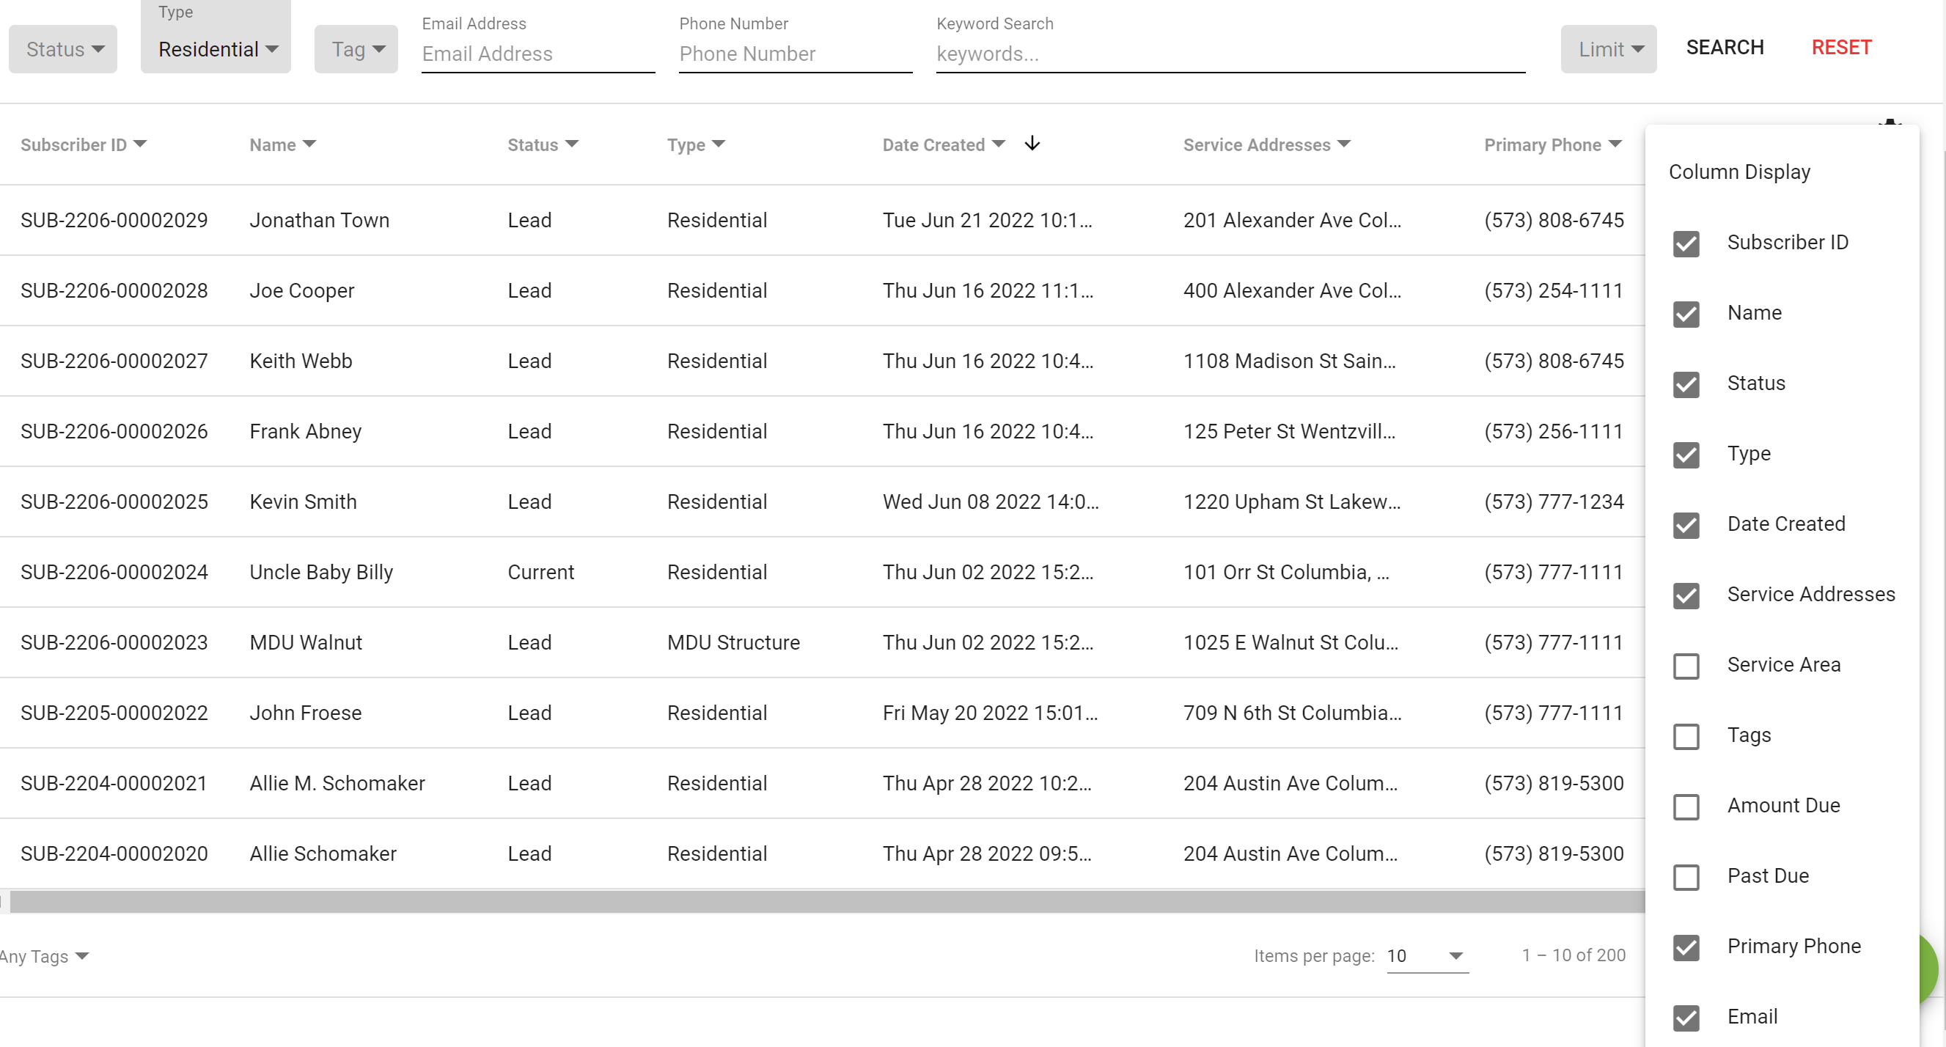The image size is (1946, 1047).
Task: Open the Limit dropdown
Action: pos(1609,49)
